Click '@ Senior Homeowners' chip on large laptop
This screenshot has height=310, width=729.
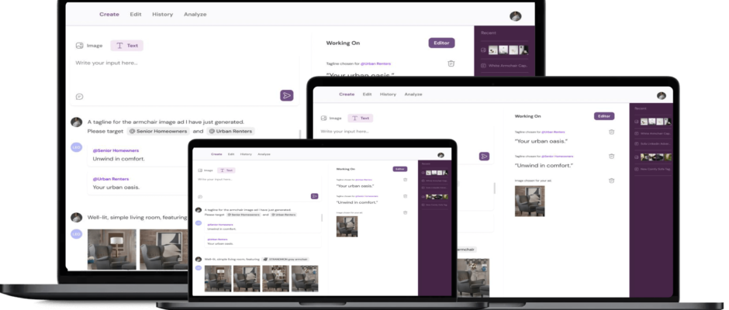coord(158,132)
